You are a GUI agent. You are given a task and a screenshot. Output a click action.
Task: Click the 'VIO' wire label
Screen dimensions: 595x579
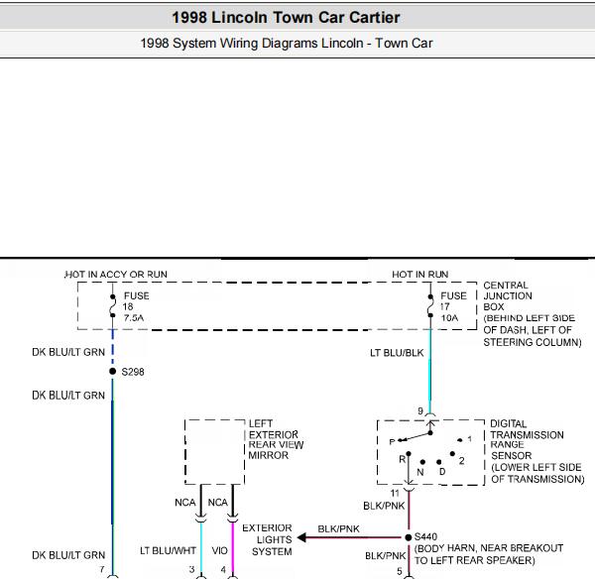[x=220, y=550]
